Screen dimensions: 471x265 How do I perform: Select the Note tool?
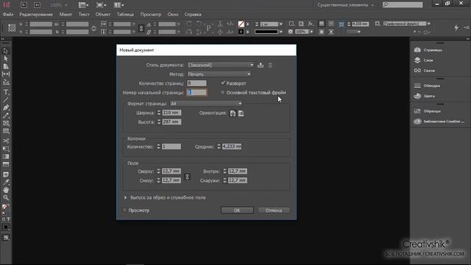6,174
